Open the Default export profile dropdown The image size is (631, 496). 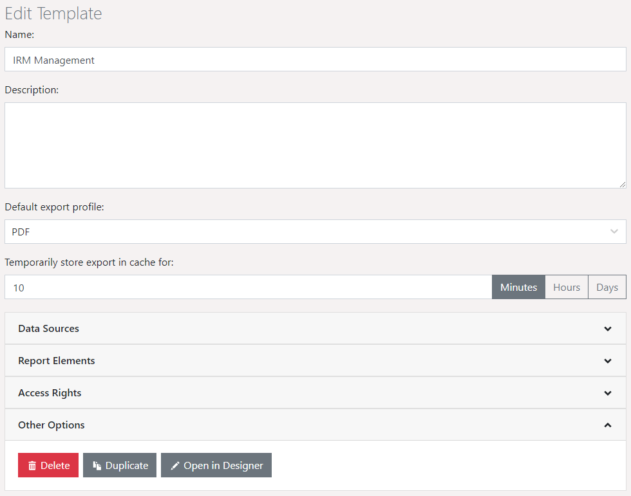coord(315,232)
